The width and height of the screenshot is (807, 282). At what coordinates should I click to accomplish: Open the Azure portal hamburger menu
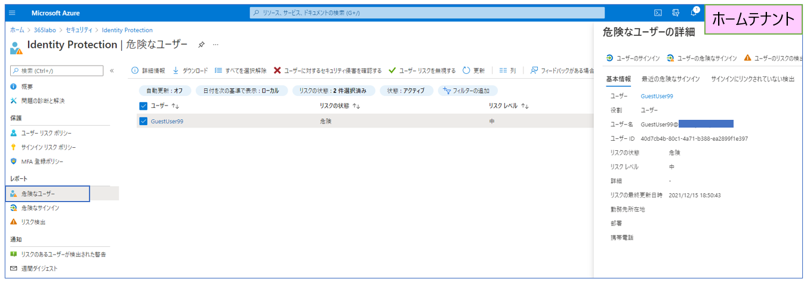coord(12,13)
